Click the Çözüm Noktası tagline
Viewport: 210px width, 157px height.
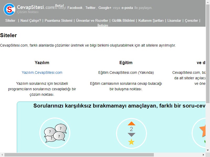[28, 12]
